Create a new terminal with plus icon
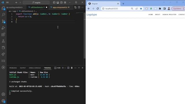Screen dimensions: 185x104 coord(63,68)
